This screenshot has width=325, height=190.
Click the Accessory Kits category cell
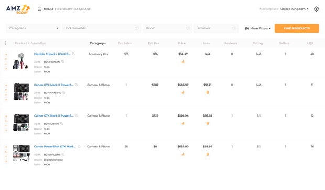98,54
